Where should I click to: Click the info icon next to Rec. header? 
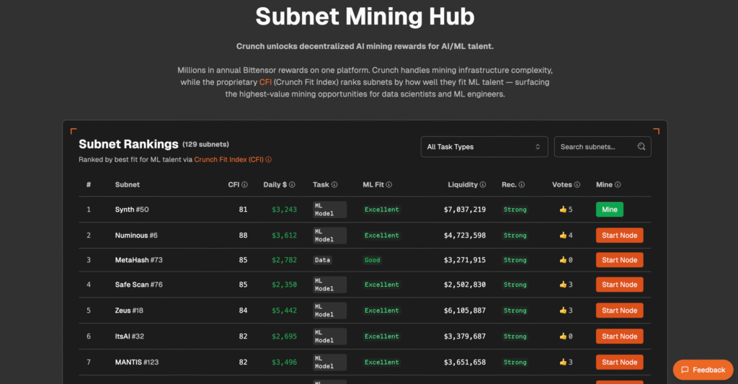(523, 185)
